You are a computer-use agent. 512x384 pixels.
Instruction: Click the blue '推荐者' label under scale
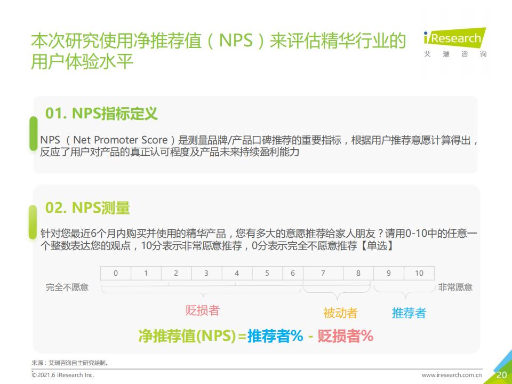point(409,313)
